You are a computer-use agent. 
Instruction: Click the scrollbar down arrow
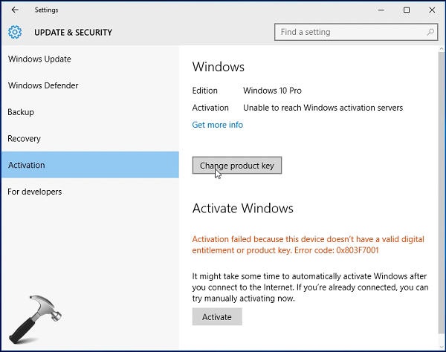[442, 347]
